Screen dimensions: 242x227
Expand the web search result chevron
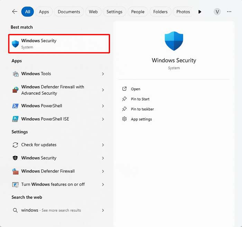click(103, 210)
